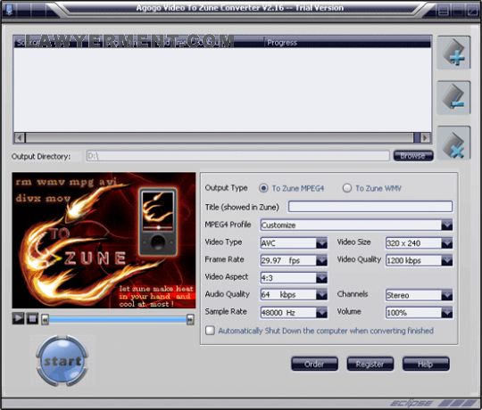This screenshot has width=482, height=410.
Task: Click the Output Directory: label
Action: tap(41, 157)
